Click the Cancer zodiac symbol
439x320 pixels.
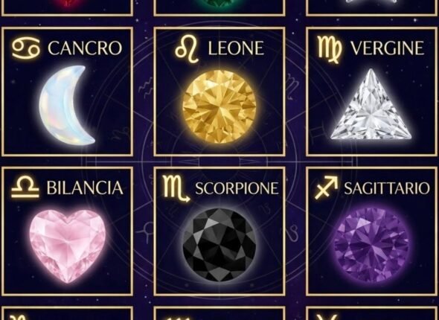pos(26,48)
